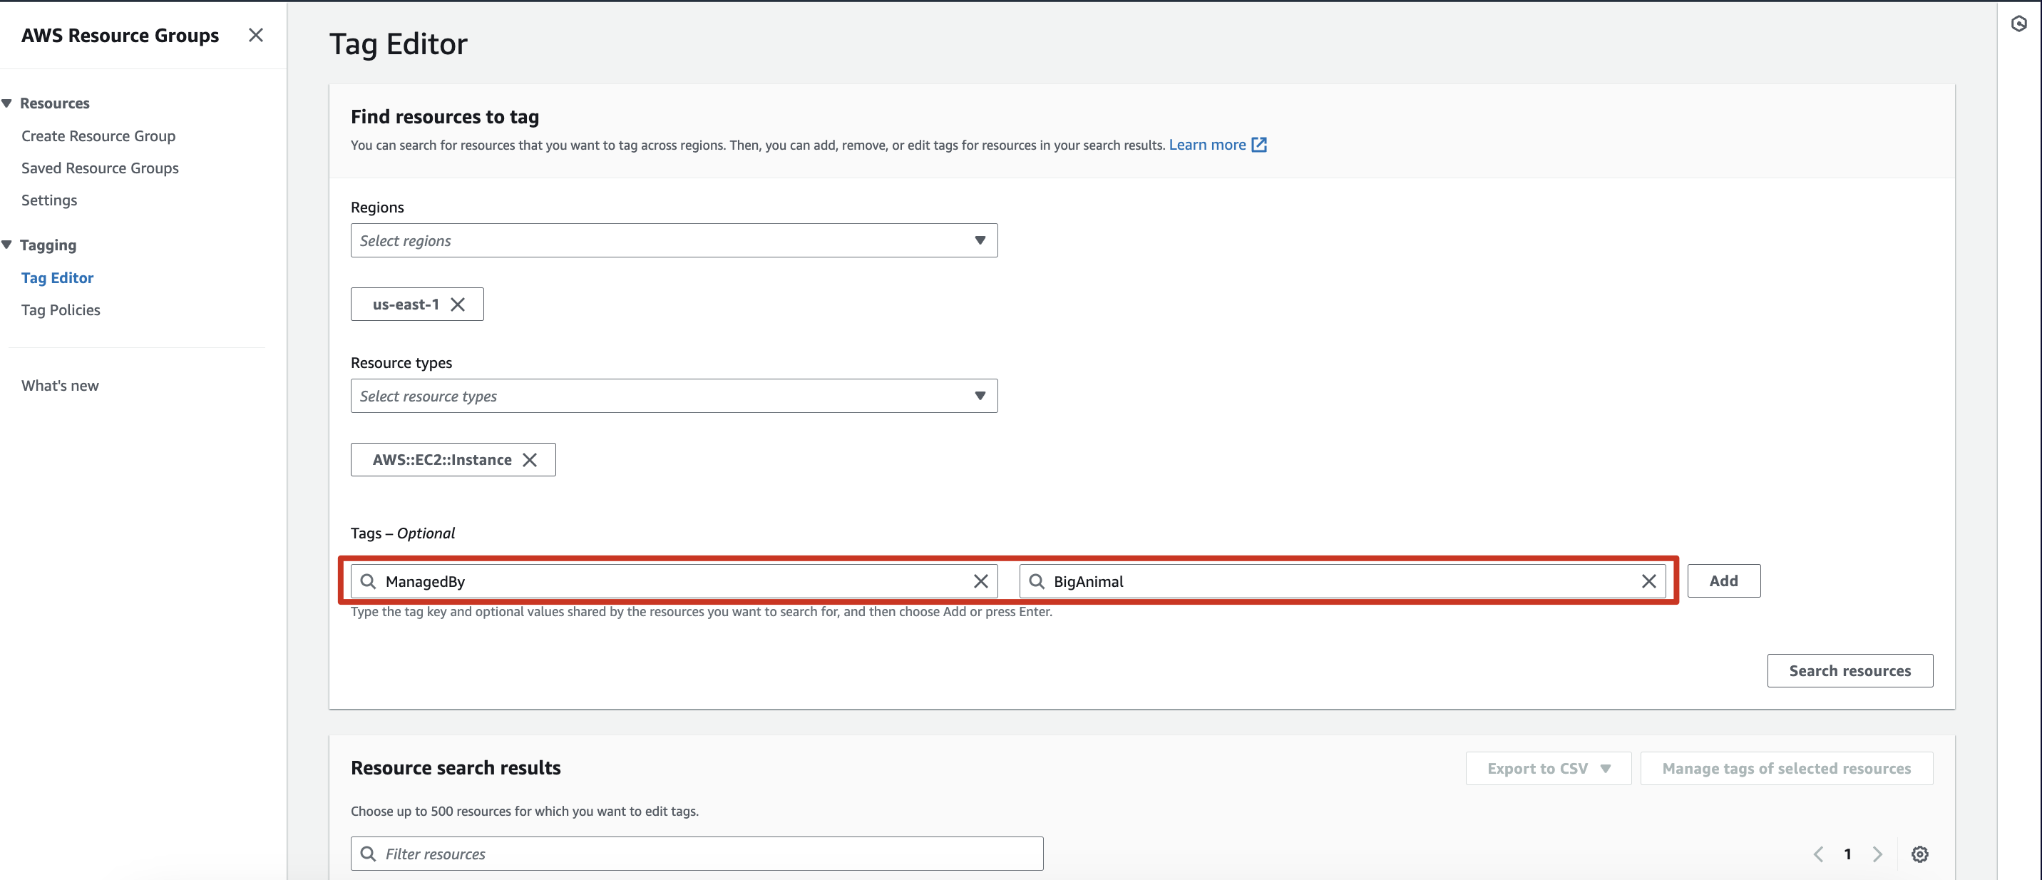This screenshot has height=880, width=2042.
Task: Click the search icon in tag key field
Action: point(369,581)
